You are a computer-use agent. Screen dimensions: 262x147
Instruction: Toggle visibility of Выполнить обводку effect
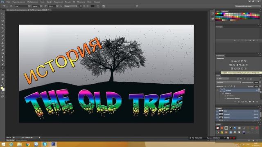click(226, 98)
